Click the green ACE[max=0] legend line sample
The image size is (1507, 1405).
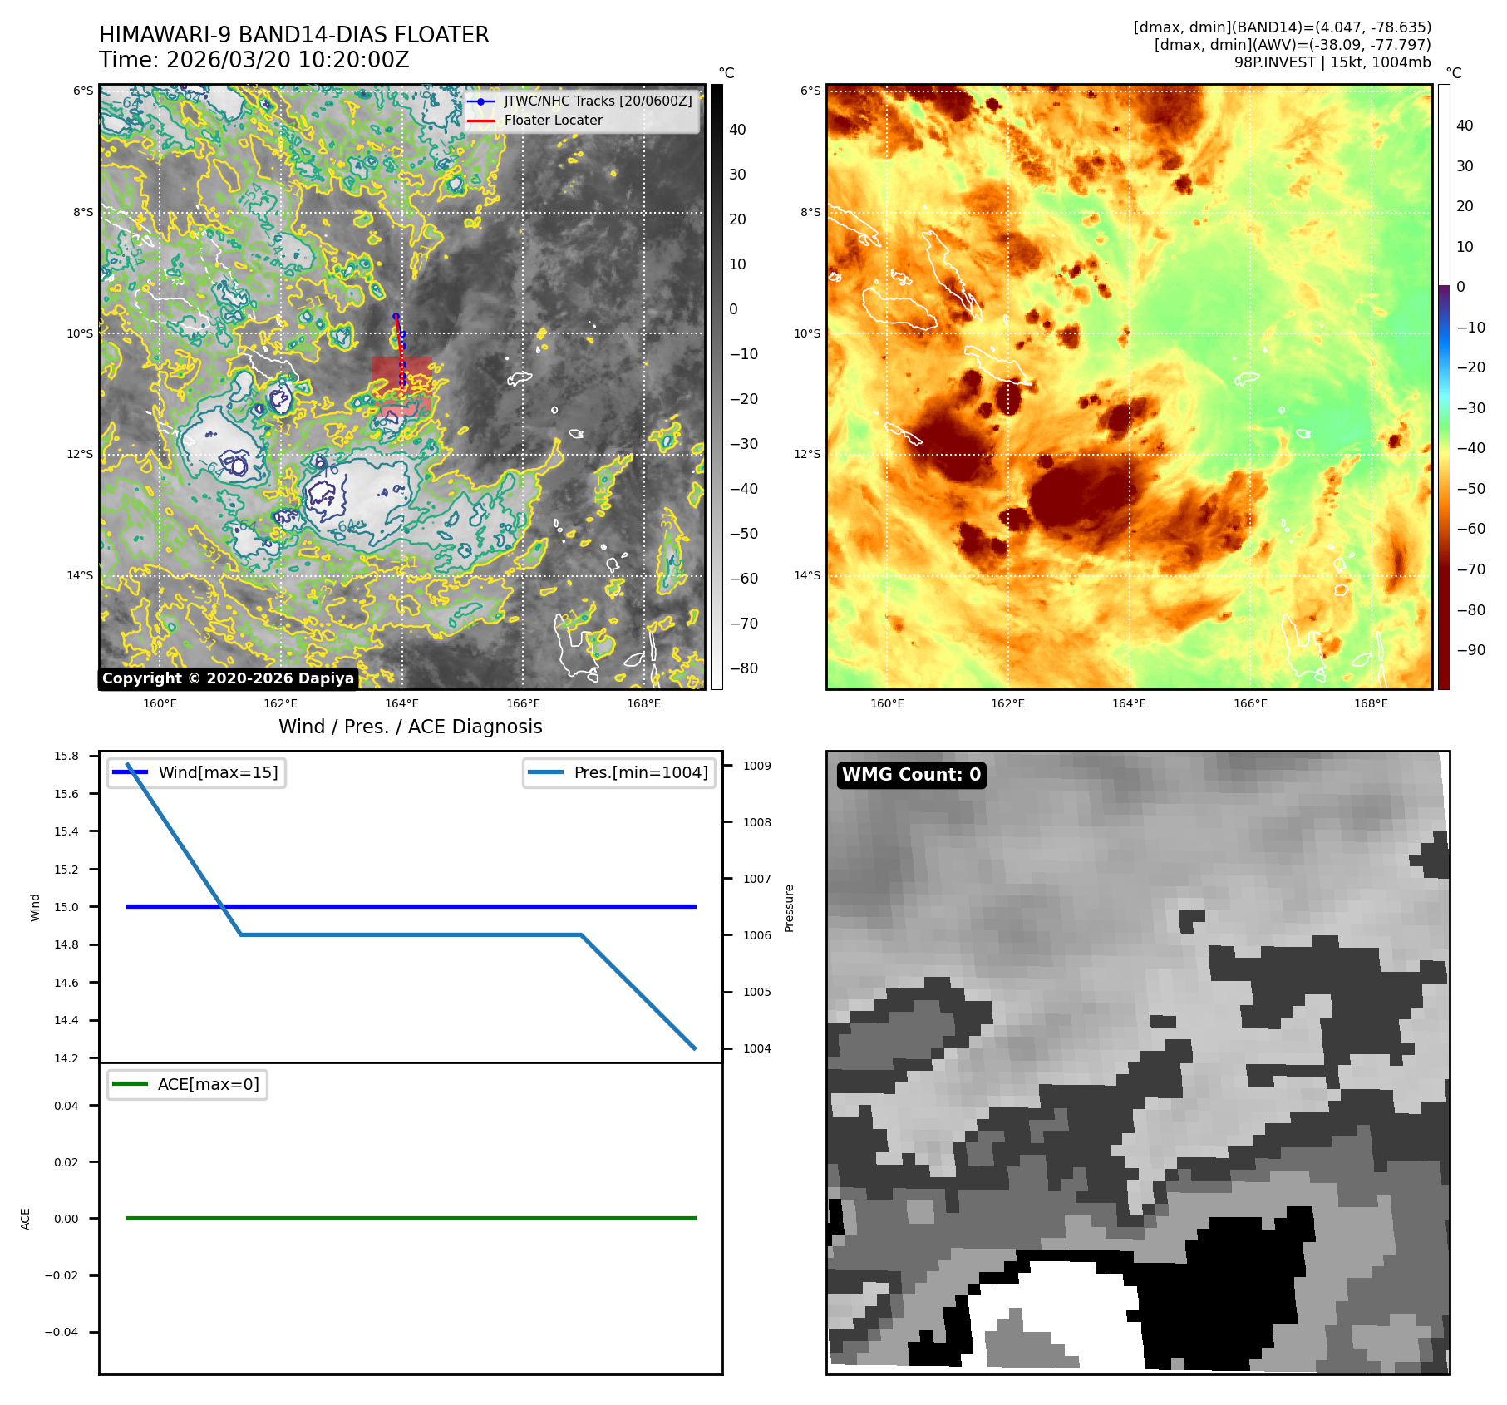[x=130, y=1084]
